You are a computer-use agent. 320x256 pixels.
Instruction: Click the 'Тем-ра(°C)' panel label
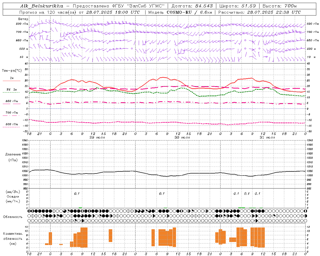point(12,71)
